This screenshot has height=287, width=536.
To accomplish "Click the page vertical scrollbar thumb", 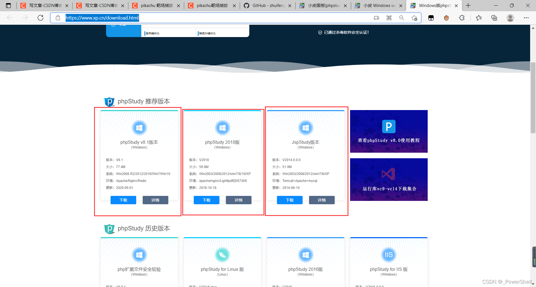I will tap(533, 98).
